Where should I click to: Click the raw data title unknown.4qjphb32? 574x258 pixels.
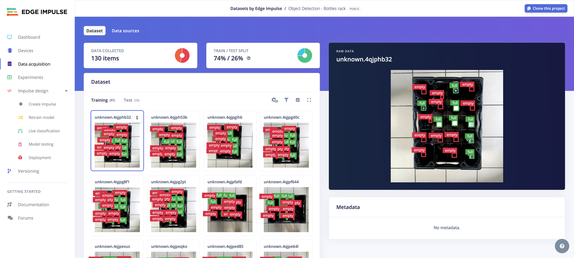pos(364,59)
